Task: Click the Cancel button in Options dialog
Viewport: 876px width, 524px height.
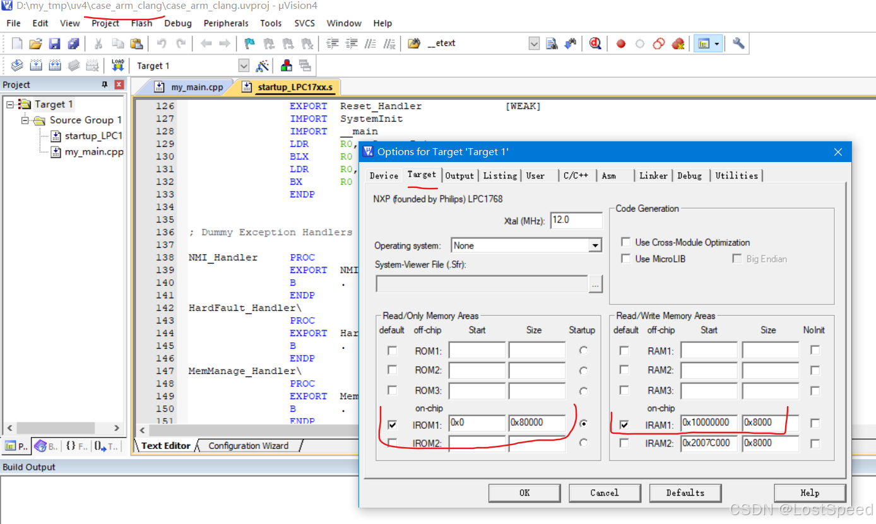Action: pyautogui.click(x=605, y=493)
